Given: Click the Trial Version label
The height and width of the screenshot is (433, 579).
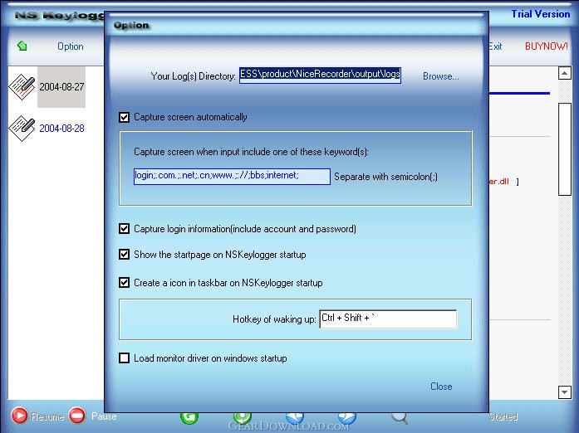Looking at the screenshot, I should [541, 14].
